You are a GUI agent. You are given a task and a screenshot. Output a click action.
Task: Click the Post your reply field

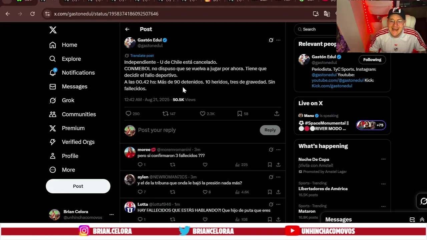tap(197, 130)
